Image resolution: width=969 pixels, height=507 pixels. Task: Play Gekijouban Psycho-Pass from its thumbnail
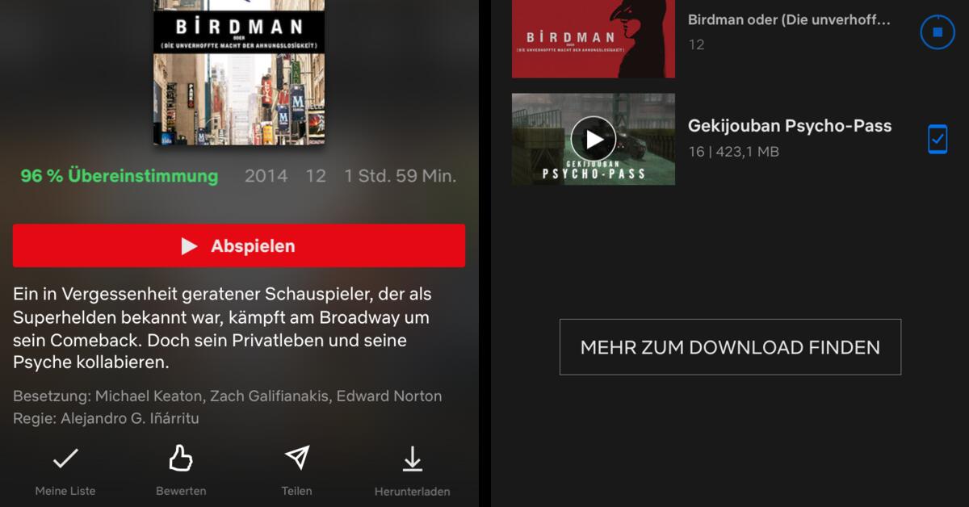click(x=594, y=139)
